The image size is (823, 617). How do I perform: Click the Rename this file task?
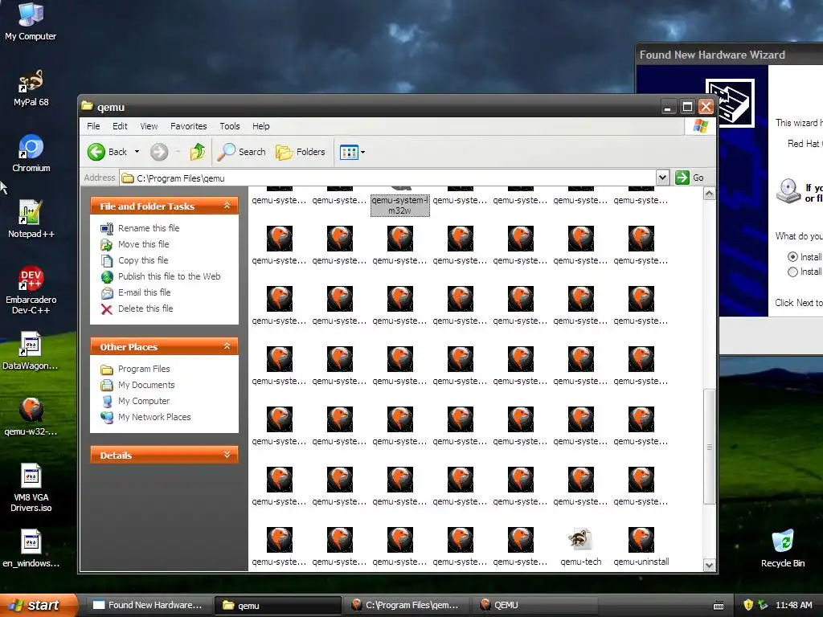tap(149, 228)
